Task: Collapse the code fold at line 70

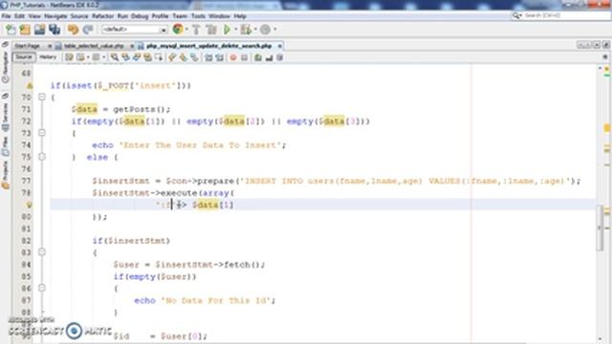Action: click(42, 97)
